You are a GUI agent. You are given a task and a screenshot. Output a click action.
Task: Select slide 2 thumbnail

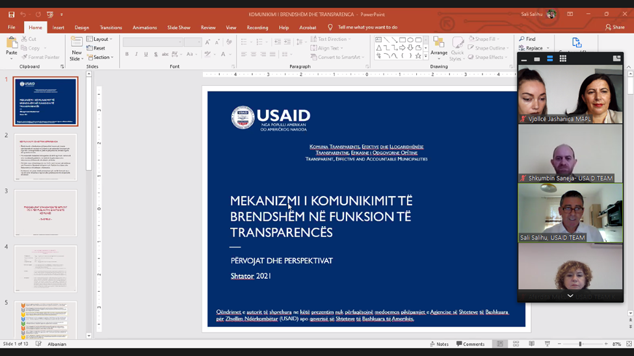46,157
